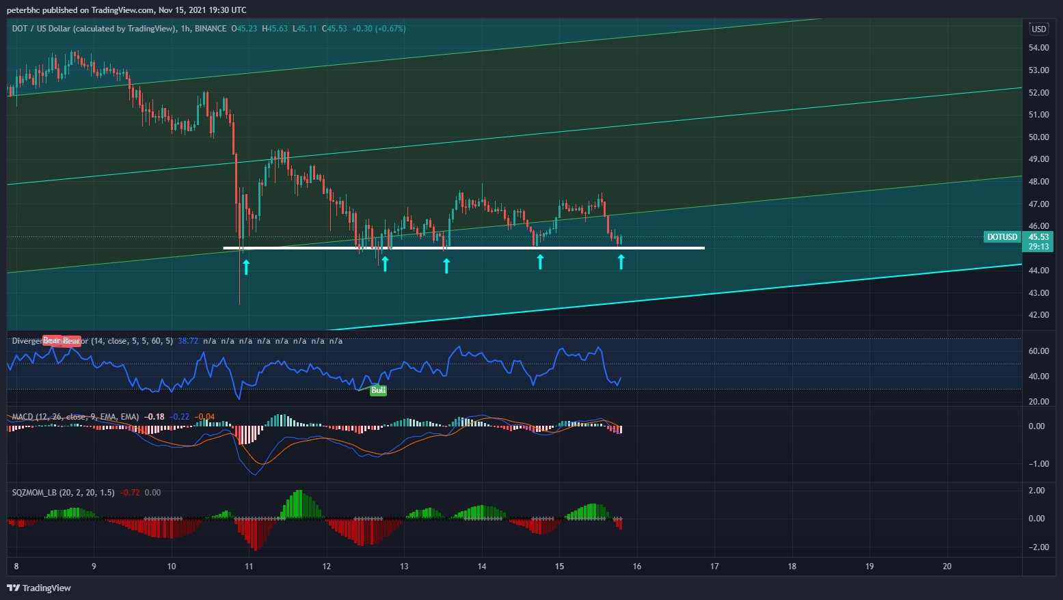The image size is (1063, 600).
Task: Click date label 17 on the time axis
Action: (714, 566)
